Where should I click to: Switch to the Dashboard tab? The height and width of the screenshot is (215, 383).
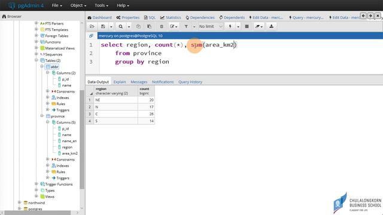[100, 17]
